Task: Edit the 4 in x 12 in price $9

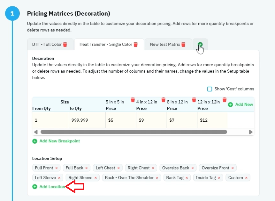Action: pyautogui.click(x=151, y=120)
